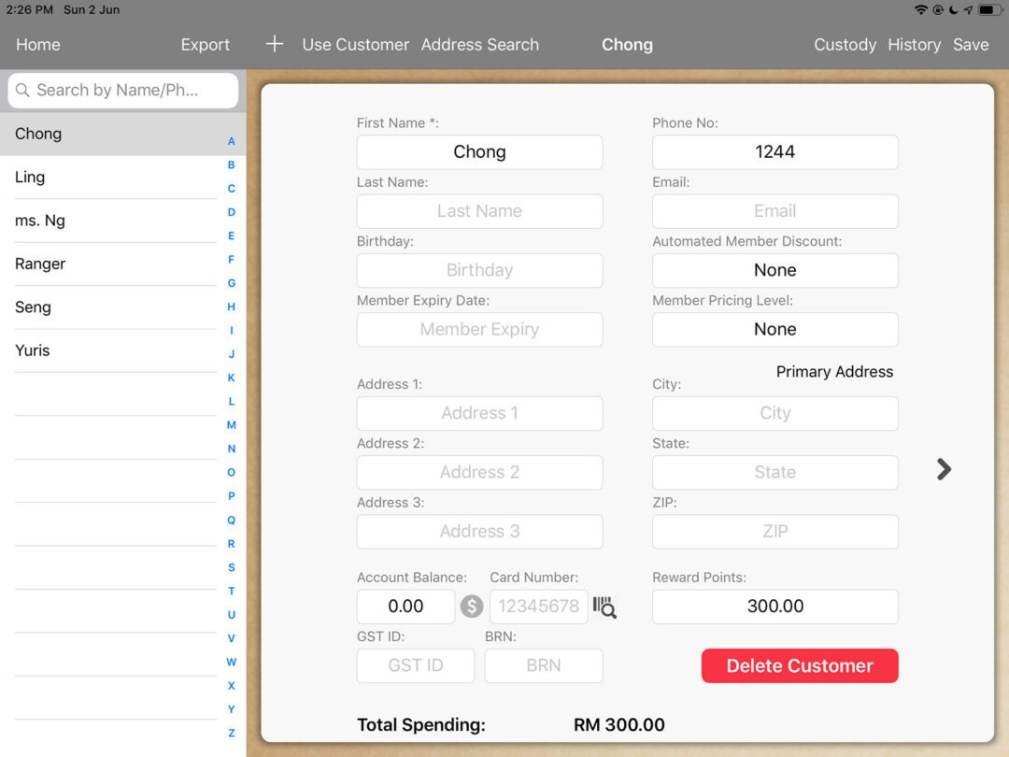This screenshot has width=1009, height=757.
Task: Click the Use Customer button
Action: click(x=355, y=44)
